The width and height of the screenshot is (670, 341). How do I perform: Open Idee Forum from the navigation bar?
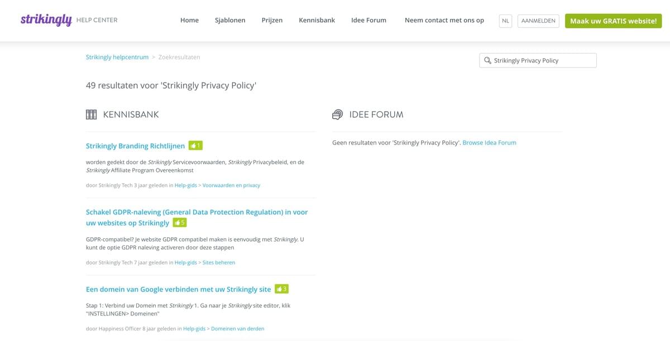368,20
